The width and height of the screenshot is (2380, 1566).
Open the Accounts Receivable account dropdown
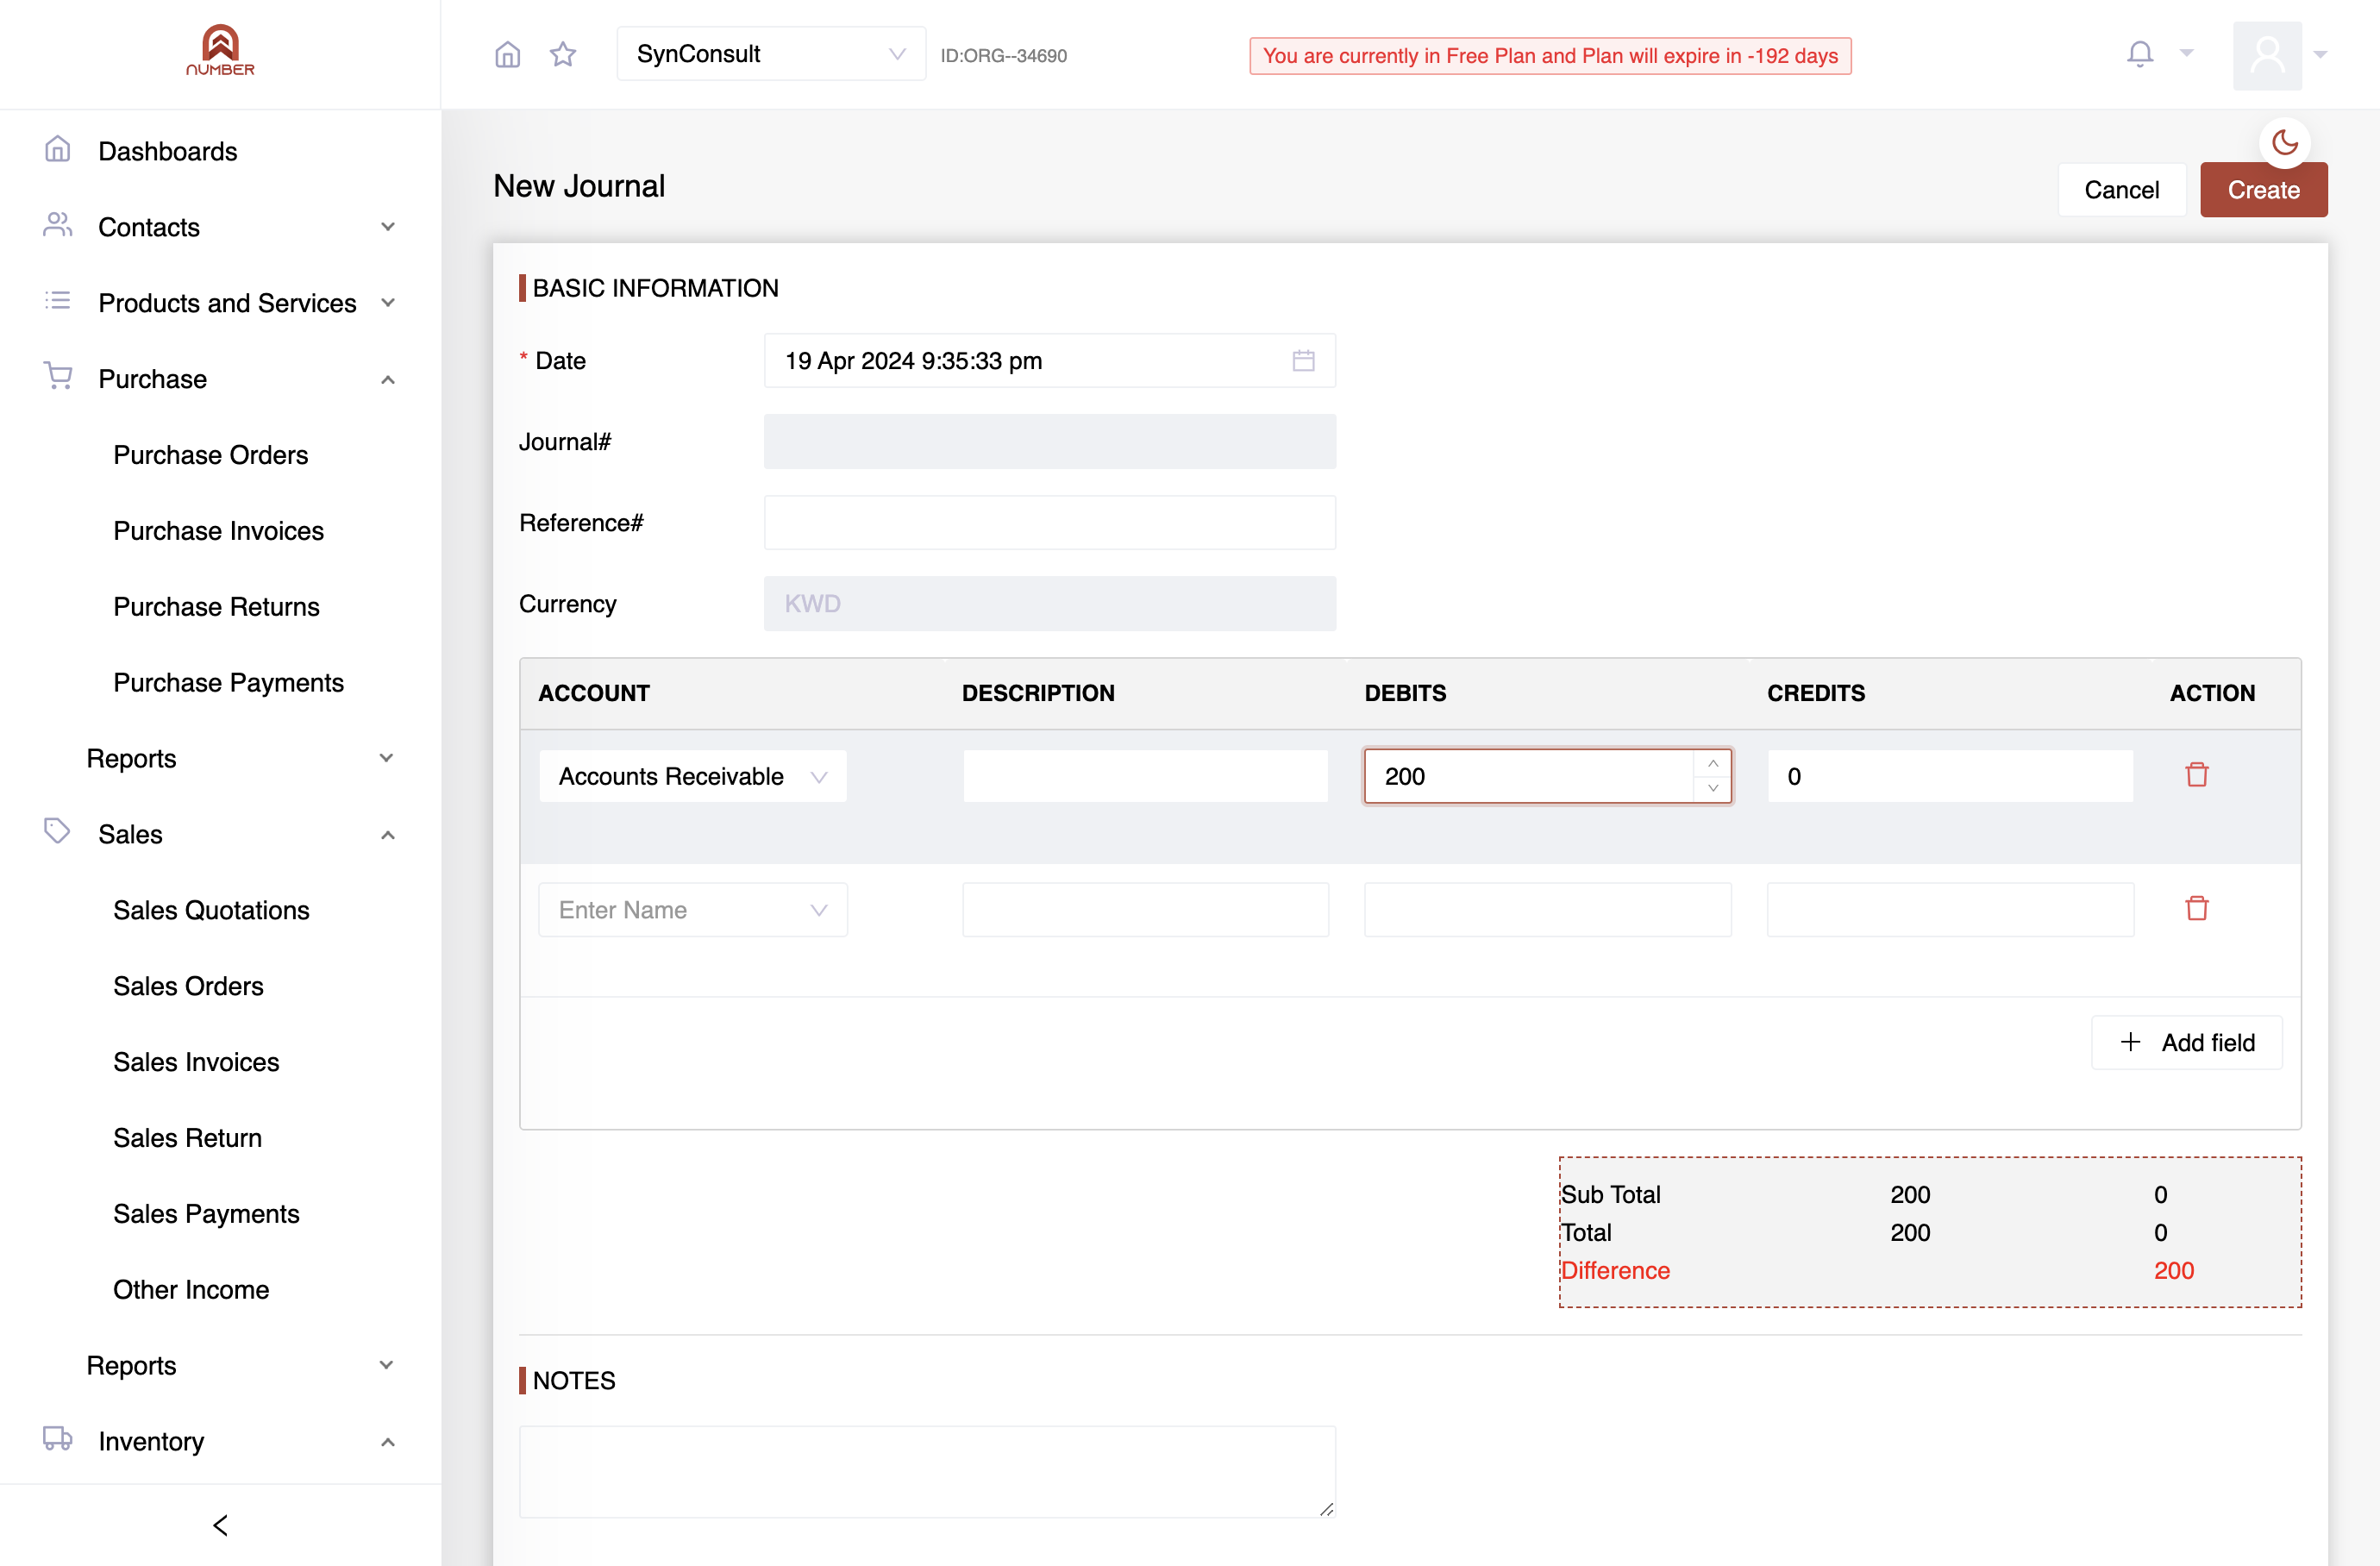[x=692, y=776]
